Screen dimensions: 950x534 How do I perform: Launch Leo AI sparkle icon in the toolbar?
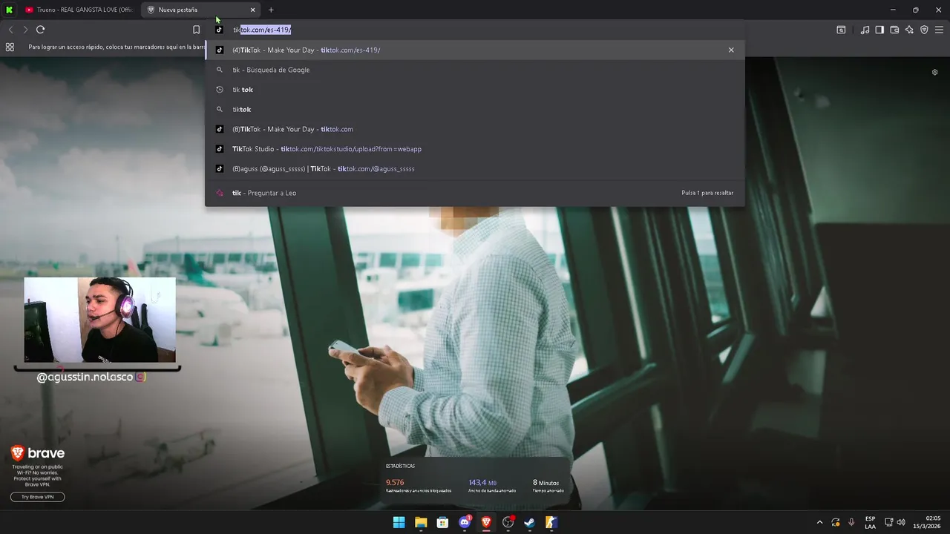coord(909,30)
